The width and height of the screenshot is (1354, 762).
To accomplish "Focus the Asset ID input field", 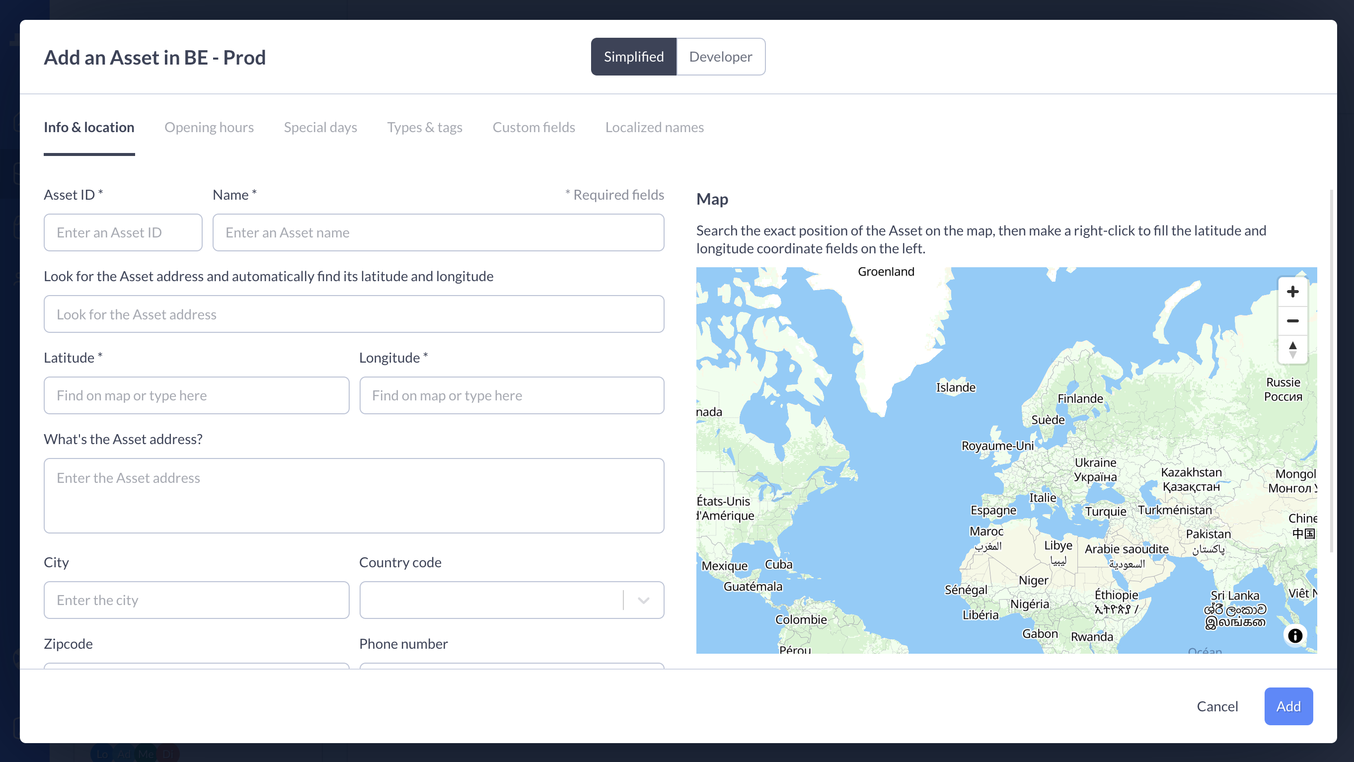I will (x=123, y=232).
